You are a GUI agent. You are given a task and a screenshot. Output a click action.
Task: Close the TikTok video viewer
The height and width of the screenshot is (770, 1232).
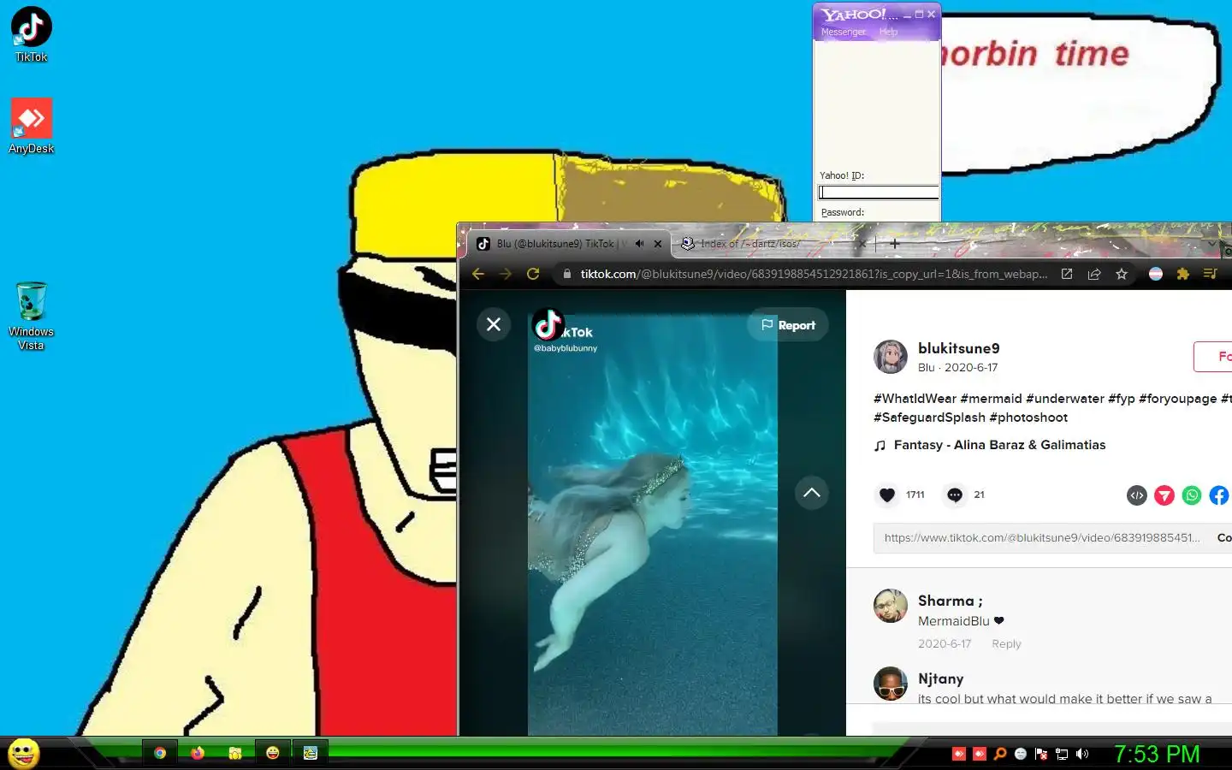[494, 324]
